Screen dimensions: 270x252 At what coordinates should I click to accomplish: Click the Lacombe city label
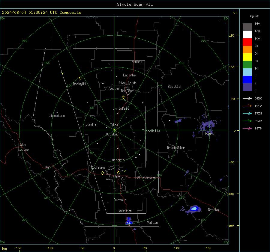click(129, 75)
